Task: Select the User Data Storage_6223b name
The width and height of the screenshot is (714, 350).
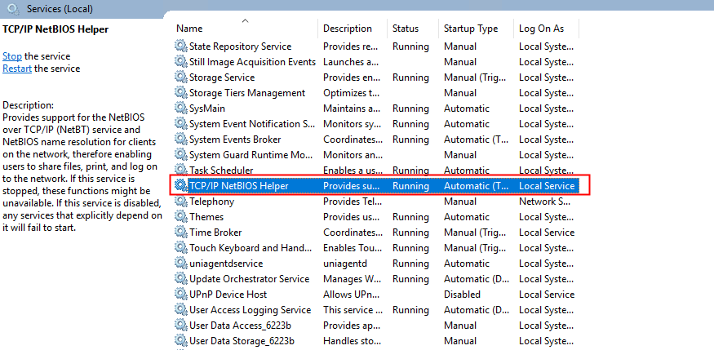Action: click(243, 340)
